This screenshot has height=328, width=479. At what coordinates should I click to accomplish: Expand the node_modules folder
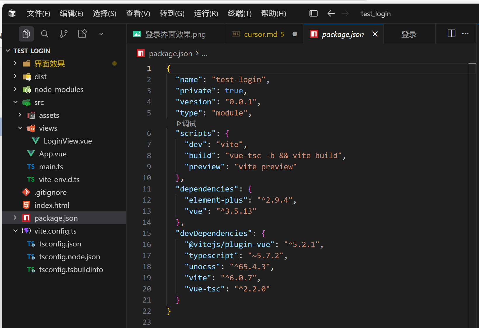tap(15, 89)
